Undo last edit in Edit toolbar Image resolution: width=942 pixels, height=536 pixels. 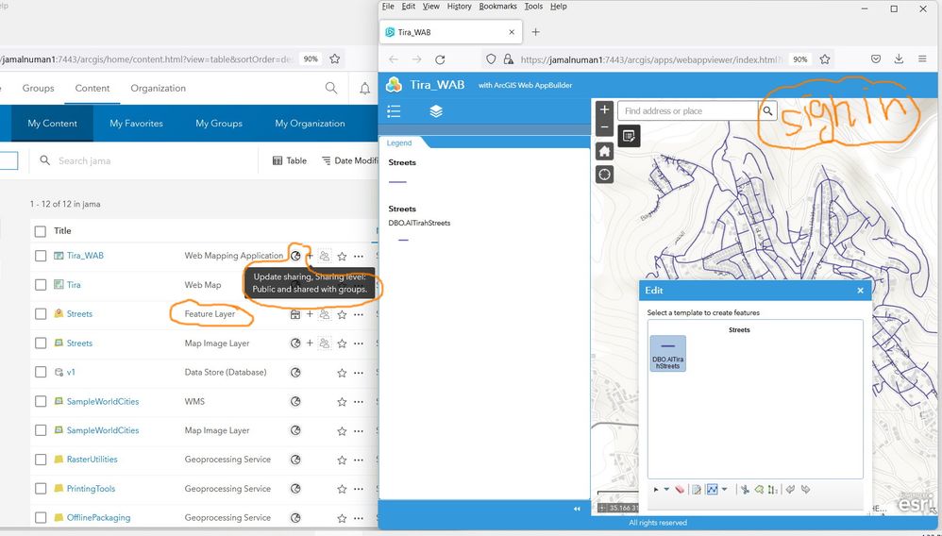791,490
